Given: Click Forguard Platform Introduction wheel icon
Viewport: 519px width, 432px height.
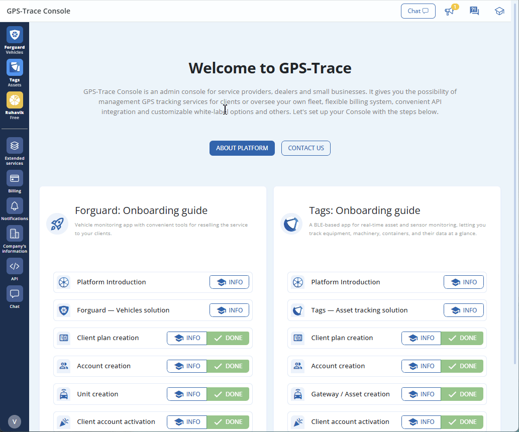Looking at the screenshot, I should tap(63, 282).
